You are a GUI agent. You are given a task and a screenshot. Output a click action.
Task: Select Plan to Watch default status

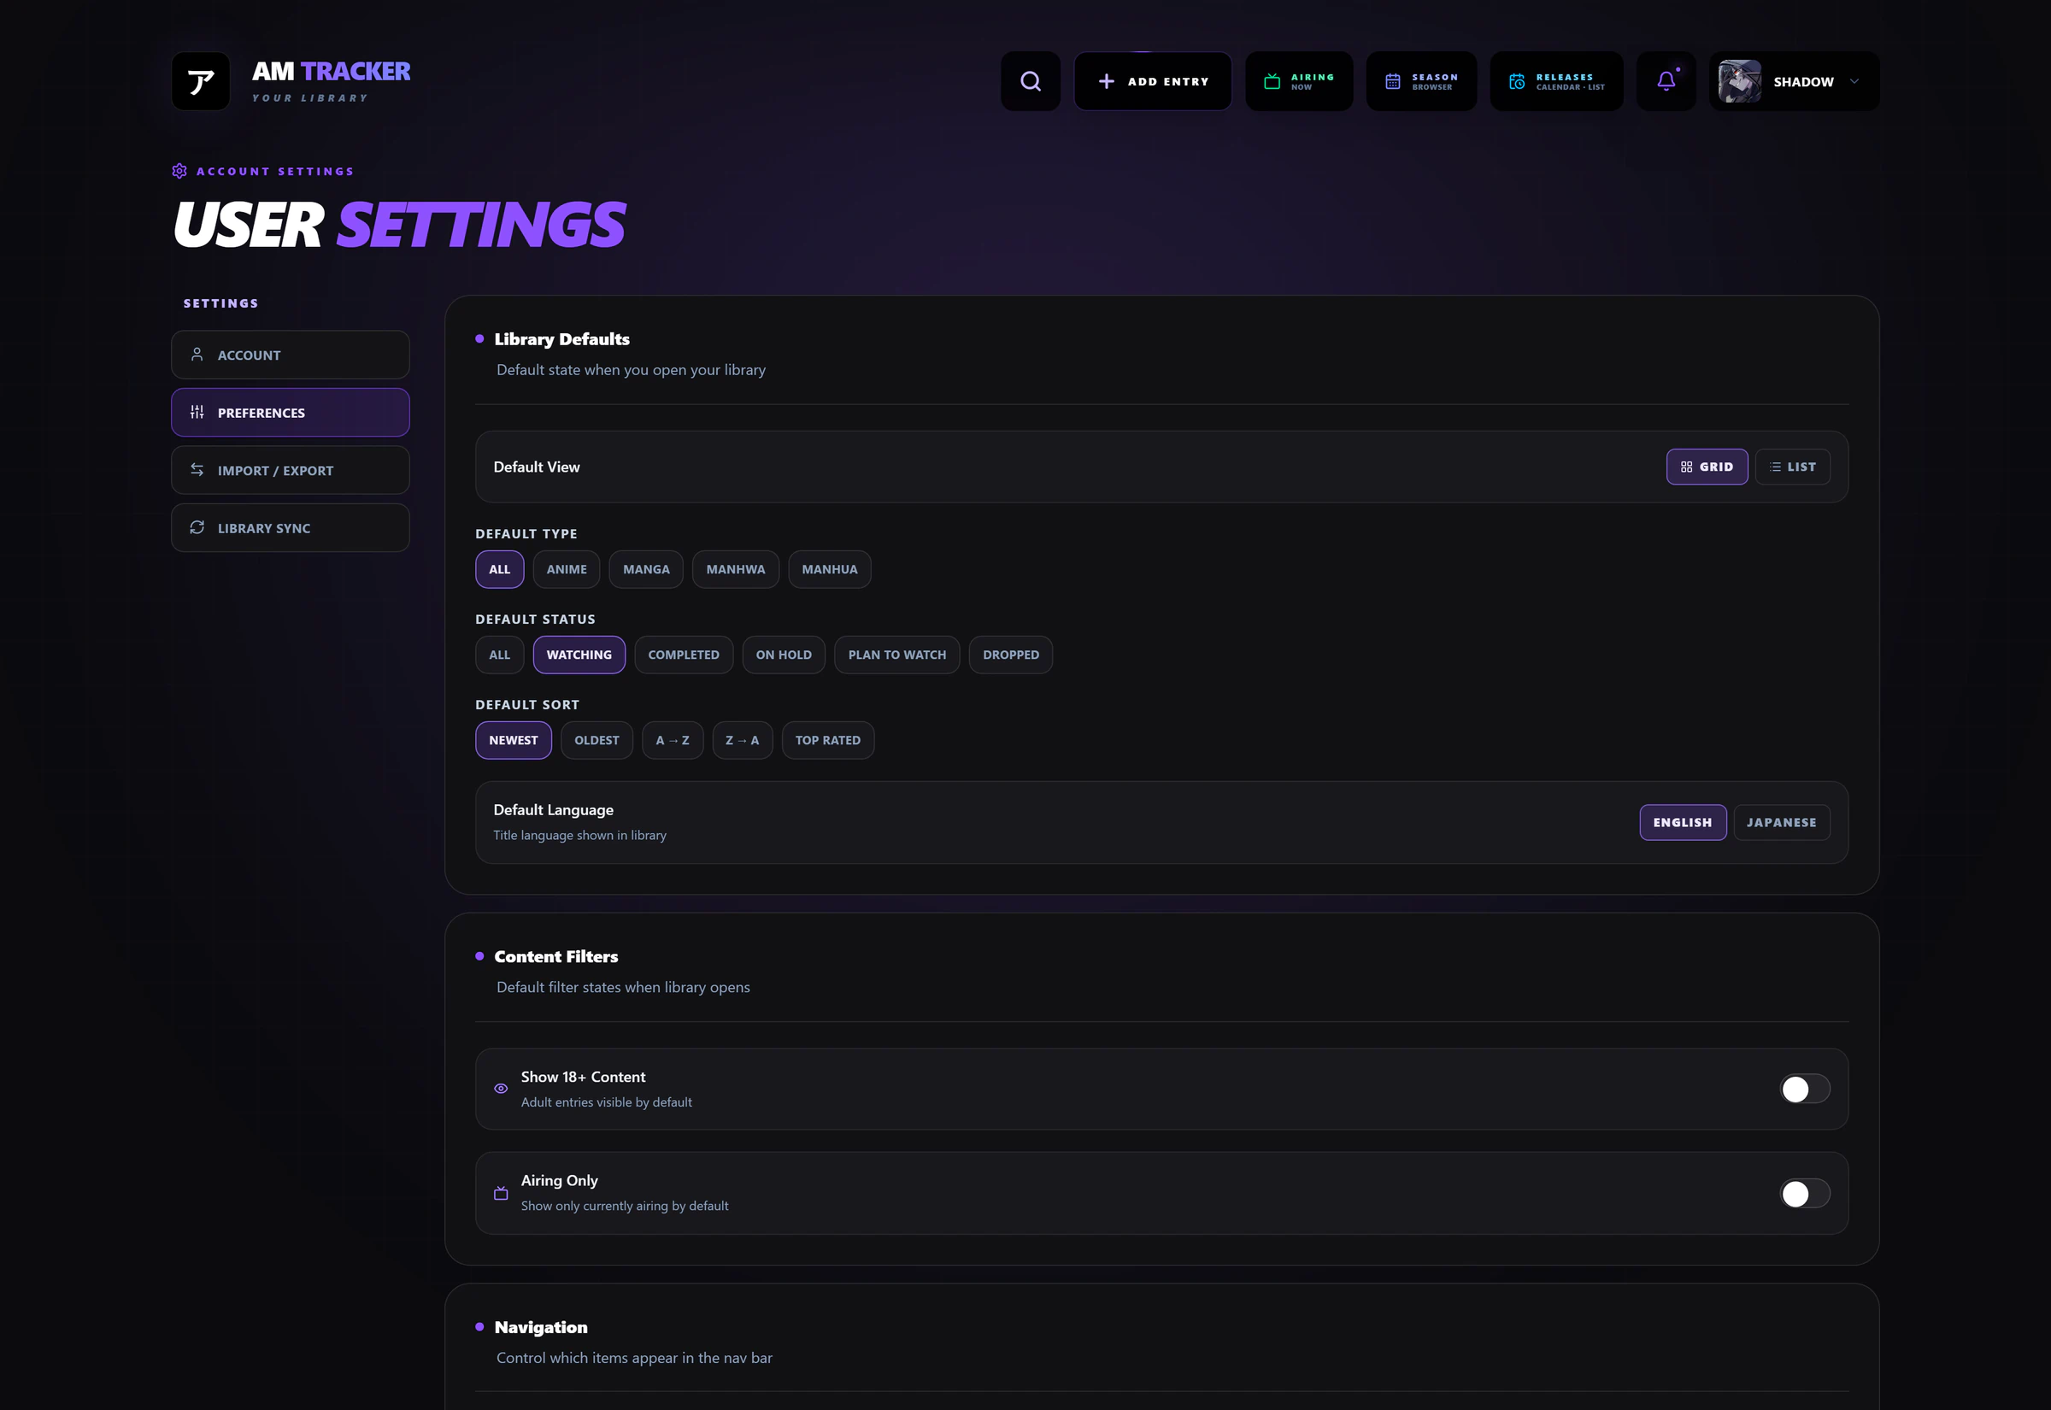896,655
